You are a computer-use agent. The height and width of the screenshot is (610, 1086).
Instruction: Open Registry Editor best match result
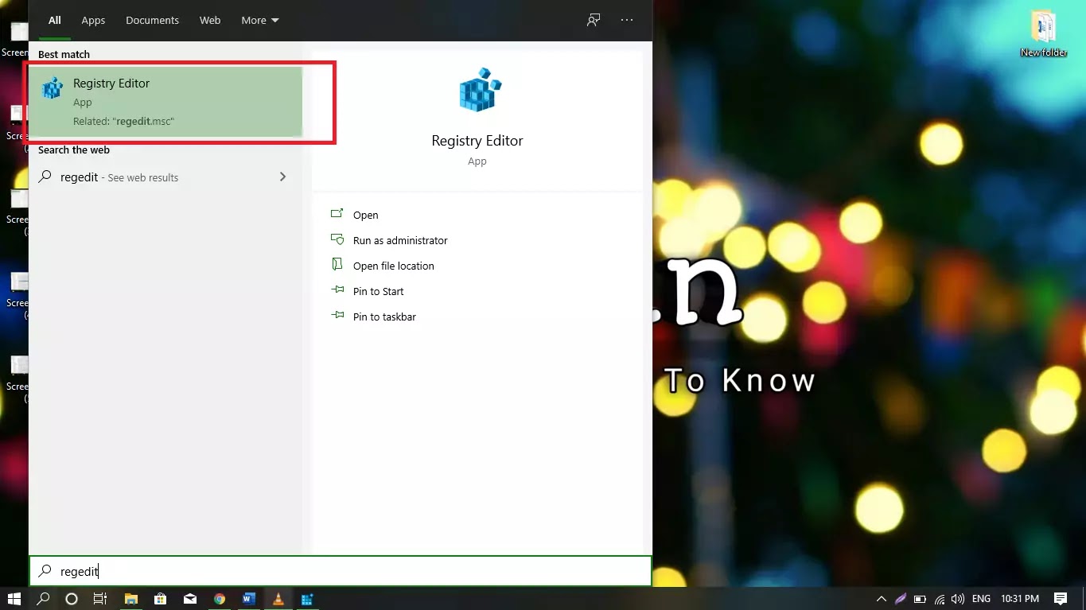coord(166,101)
